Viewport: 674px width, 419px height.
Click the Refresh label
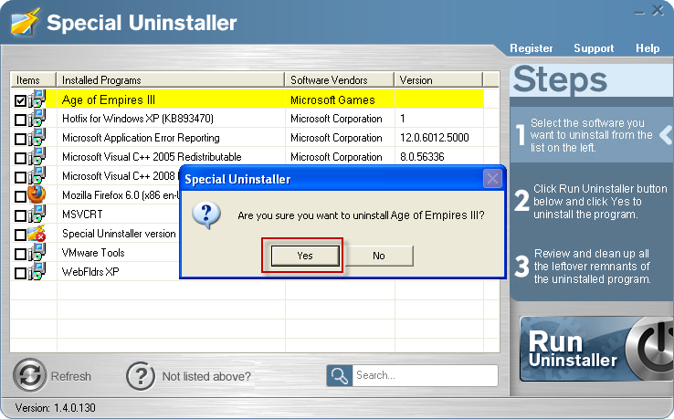71,376
